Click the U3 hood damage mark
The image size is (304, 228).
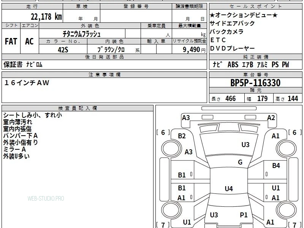pyautogui.click(x=245, y=145)
